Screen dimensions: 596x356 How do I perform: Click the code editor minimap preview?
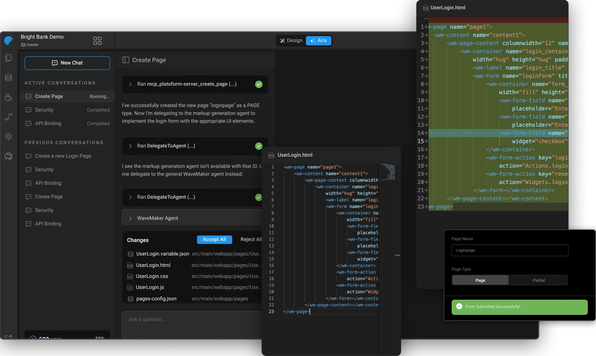(x=388, y=172)
